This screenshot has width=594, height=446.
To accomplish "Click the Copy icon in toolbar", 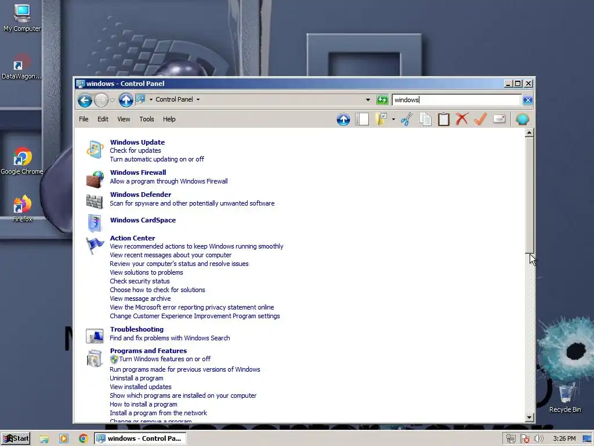I will coord(425,120).
